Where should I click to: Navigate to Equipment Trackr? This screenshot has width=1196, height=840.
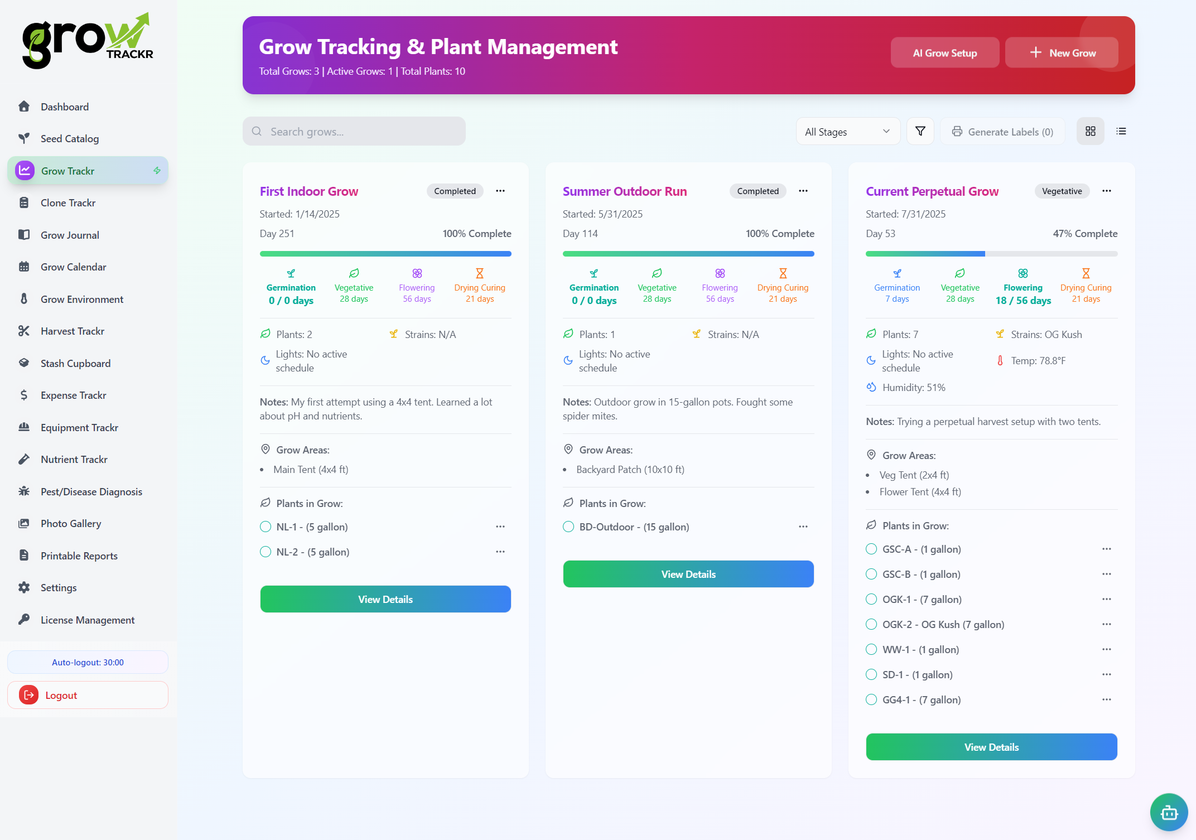[x=88, y=427]
